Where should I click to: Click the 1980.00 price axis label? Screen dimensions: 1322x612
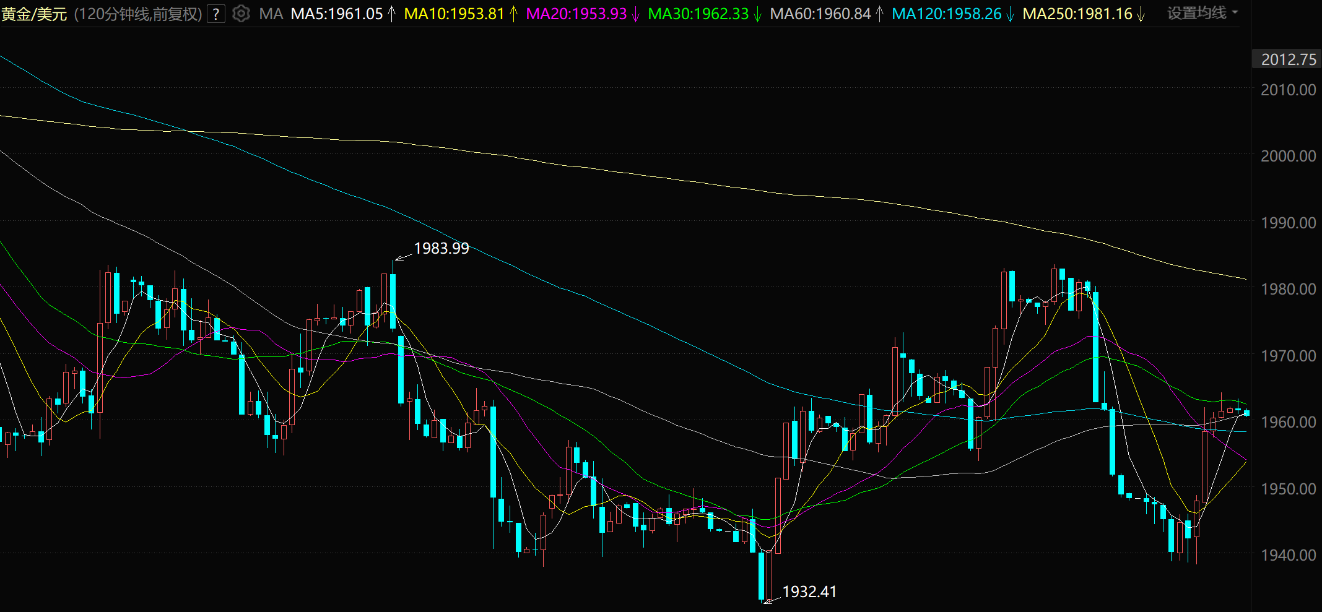pos(1289,289)
